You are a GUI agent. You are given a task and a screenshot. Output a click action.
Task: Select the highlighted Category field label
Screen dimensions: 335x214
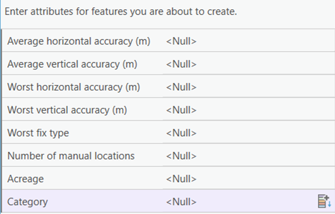click(x=28, y=201)
